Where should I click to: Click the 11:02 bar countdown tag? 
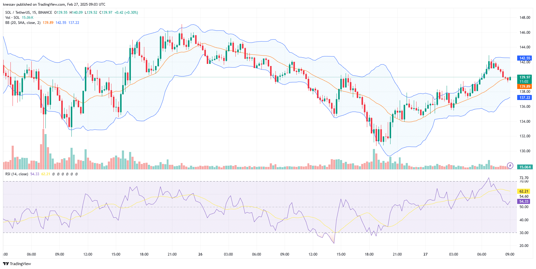click(x=525, y=82)
